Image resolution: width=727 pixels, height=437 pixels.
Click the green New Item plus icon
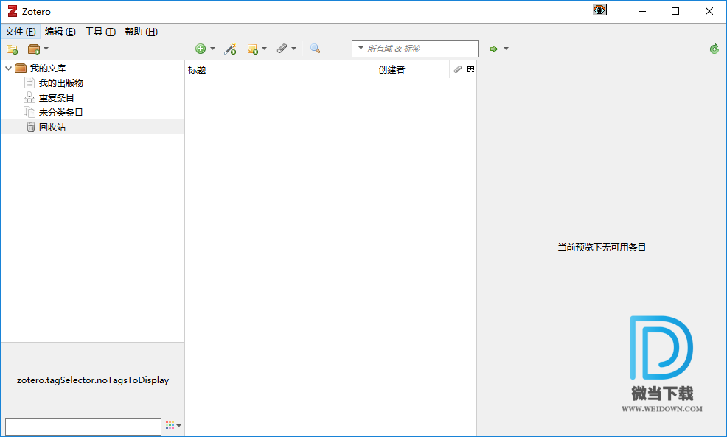201,49
